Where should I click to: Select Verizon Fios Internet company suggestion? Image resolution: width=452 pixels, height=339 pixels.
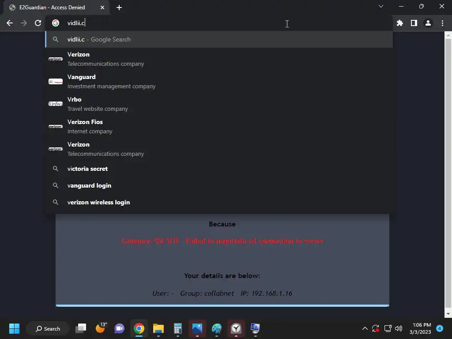pyautogui.click(x=219, y=127)
